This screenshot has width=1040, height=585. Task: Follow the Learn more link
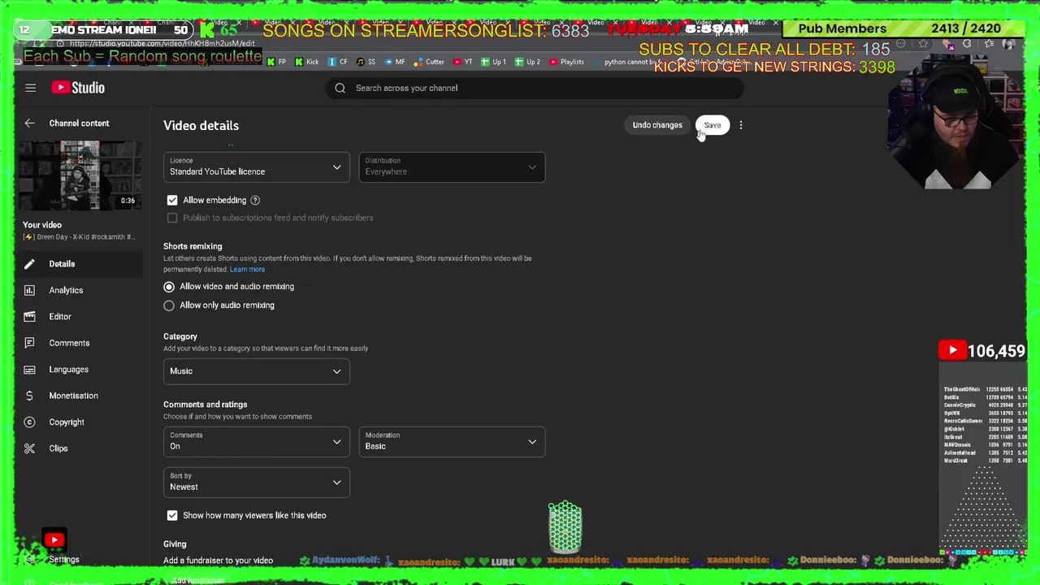pos(247,270)
